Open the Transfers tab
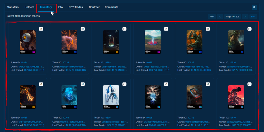Screen dimensions: 264x132 coord(13,7)
